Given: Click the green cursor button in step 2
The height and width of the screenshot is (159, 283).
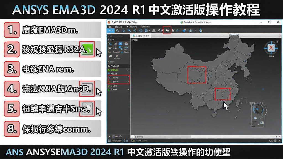Looking at the screenshot, I should click(x=87, y=49).
